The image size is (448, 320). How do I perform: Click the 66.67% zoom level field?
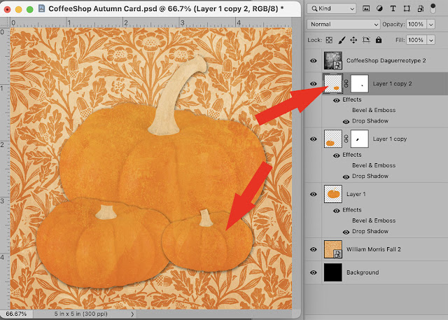coord(16,314)
